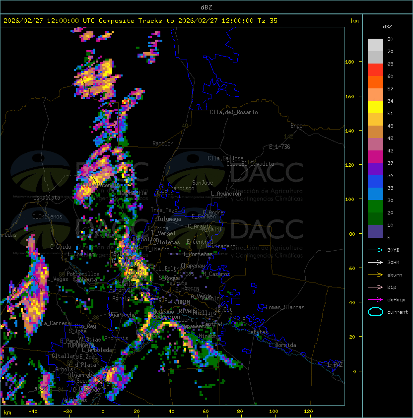This screenshot has width=413, height=418.
Task: Click the 'M_Caseros' map label
Action: click(x=216, y=274)
